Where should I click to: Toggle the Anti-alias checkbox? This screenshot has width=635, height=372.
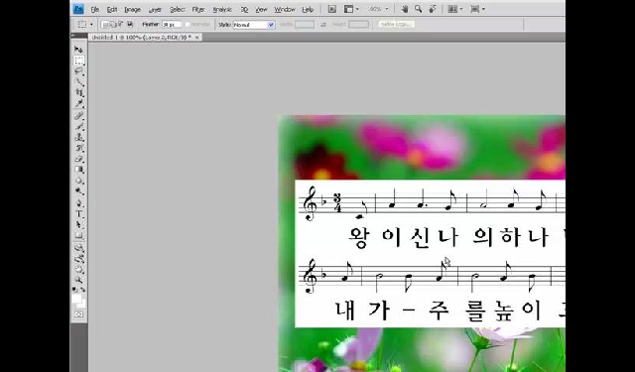coord(188,25)
